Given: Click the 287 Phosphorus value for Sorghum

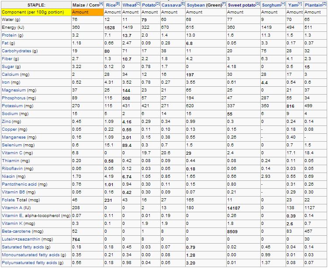Looking at the screenshot, I should coord(265,98).
